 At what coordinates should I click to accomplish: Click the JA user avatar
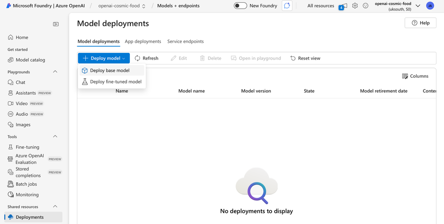(x=430, y=6)
